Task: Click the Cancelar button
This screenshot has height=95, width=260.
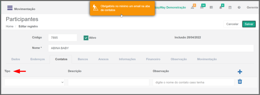Action: [232, 24]
